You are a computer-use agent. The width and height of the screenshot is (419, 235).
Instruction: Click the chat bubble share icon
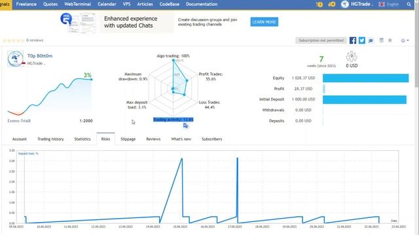point(371,40)
